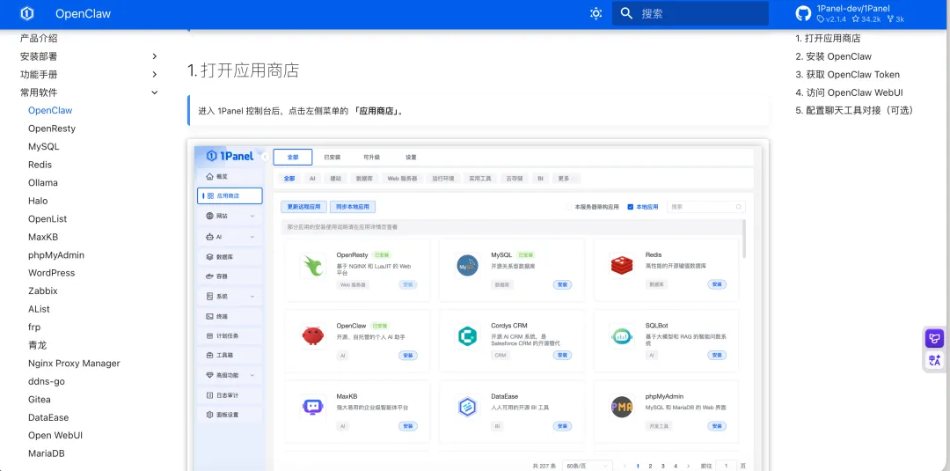Click the MySQL dolphin app icon on its card
The width and height of the screenshot is (950, 471).
pyautogui.click(x=467, y=266)
